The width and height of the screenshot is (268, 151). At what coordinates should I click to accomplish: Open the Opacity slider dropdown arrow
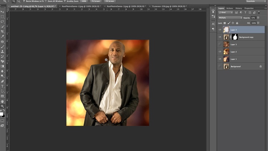click(x=258, y=18)
